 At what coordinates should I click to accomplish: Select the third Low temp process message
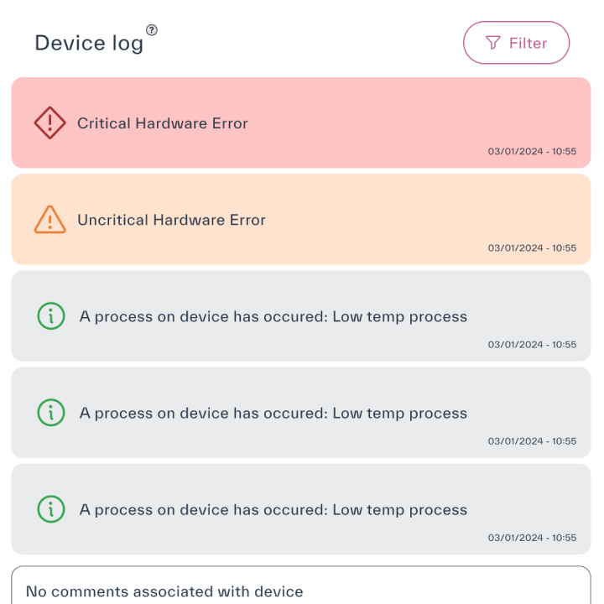(x=273, y=509)
